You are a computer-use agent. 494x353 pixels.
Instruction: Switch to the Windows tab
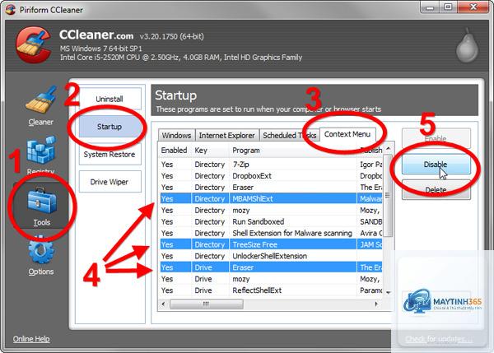pos(176,136)
